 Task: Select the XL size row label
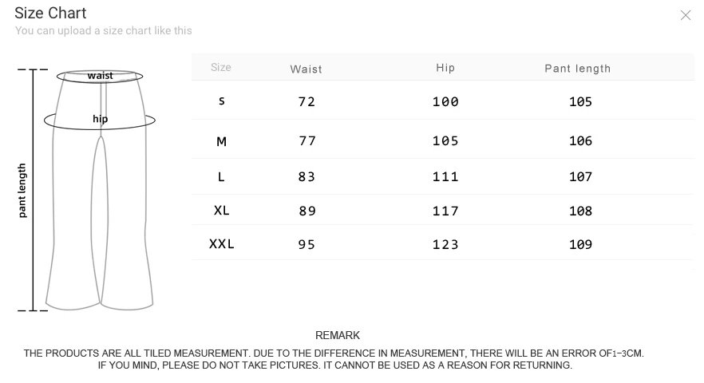tap(221, 210)
